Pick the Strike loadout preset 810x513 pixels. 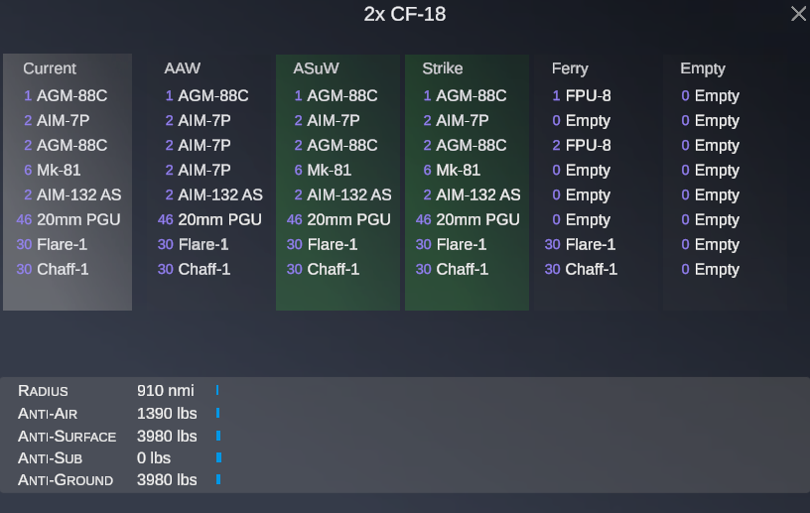pyautogui.click(x=467, y=182)
